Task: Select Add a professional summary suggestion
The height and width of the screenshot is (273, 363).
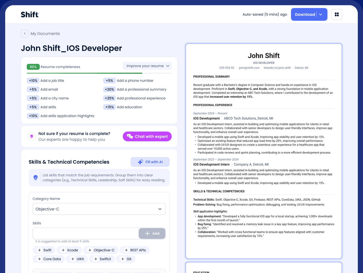Action: click(135, 90)
